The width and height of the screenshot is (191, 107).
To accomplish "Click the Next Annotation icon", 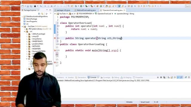I will pyautogui.click(x=139, y=6).
